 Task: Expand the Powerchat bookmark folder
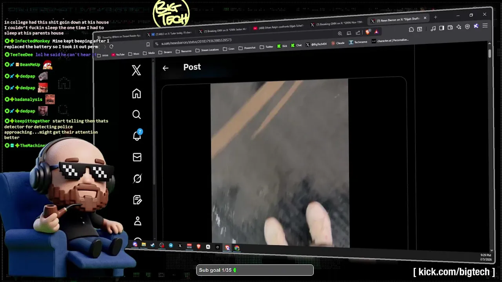pos(247,48)
